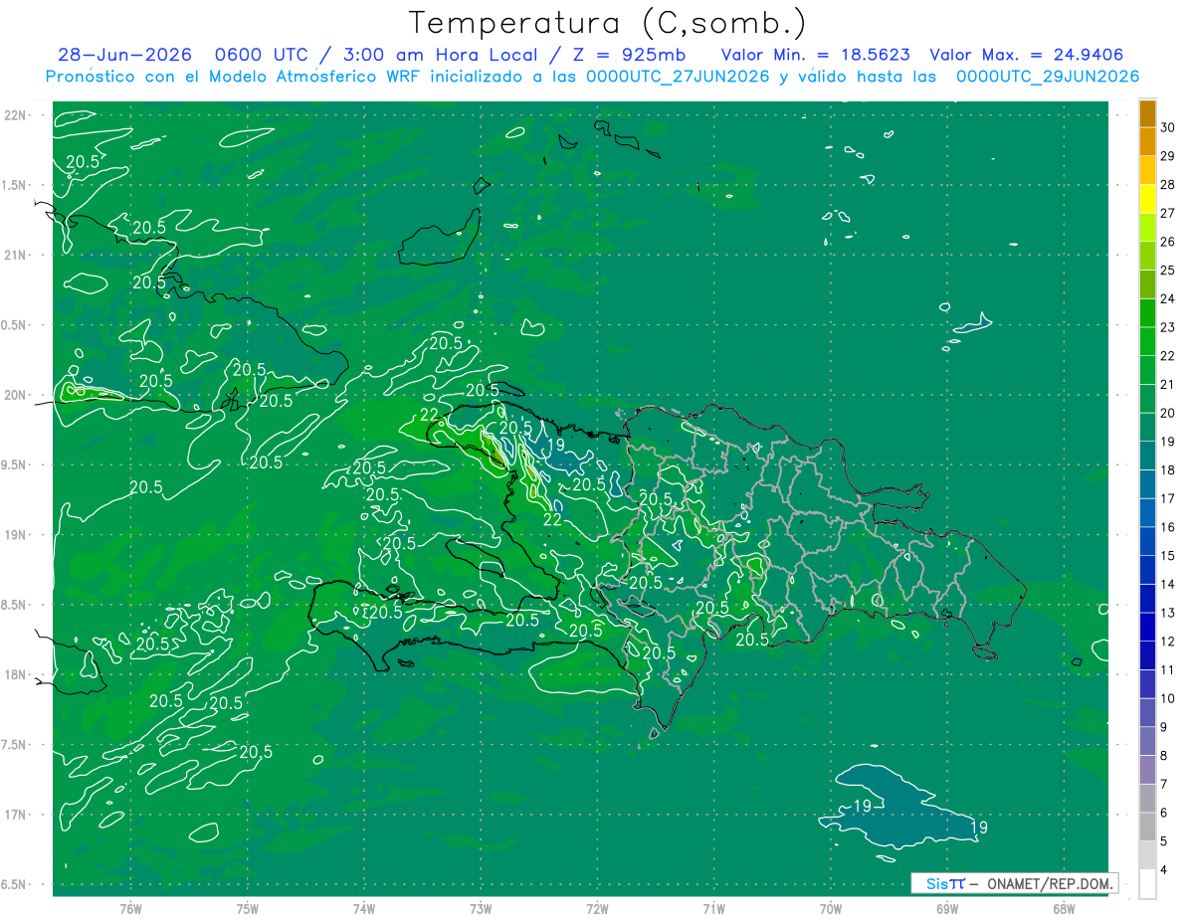The height and width of the screenshot is (922, 1194).
Task: Click the '30' label on the color scale
Action: click(1167, 127)
